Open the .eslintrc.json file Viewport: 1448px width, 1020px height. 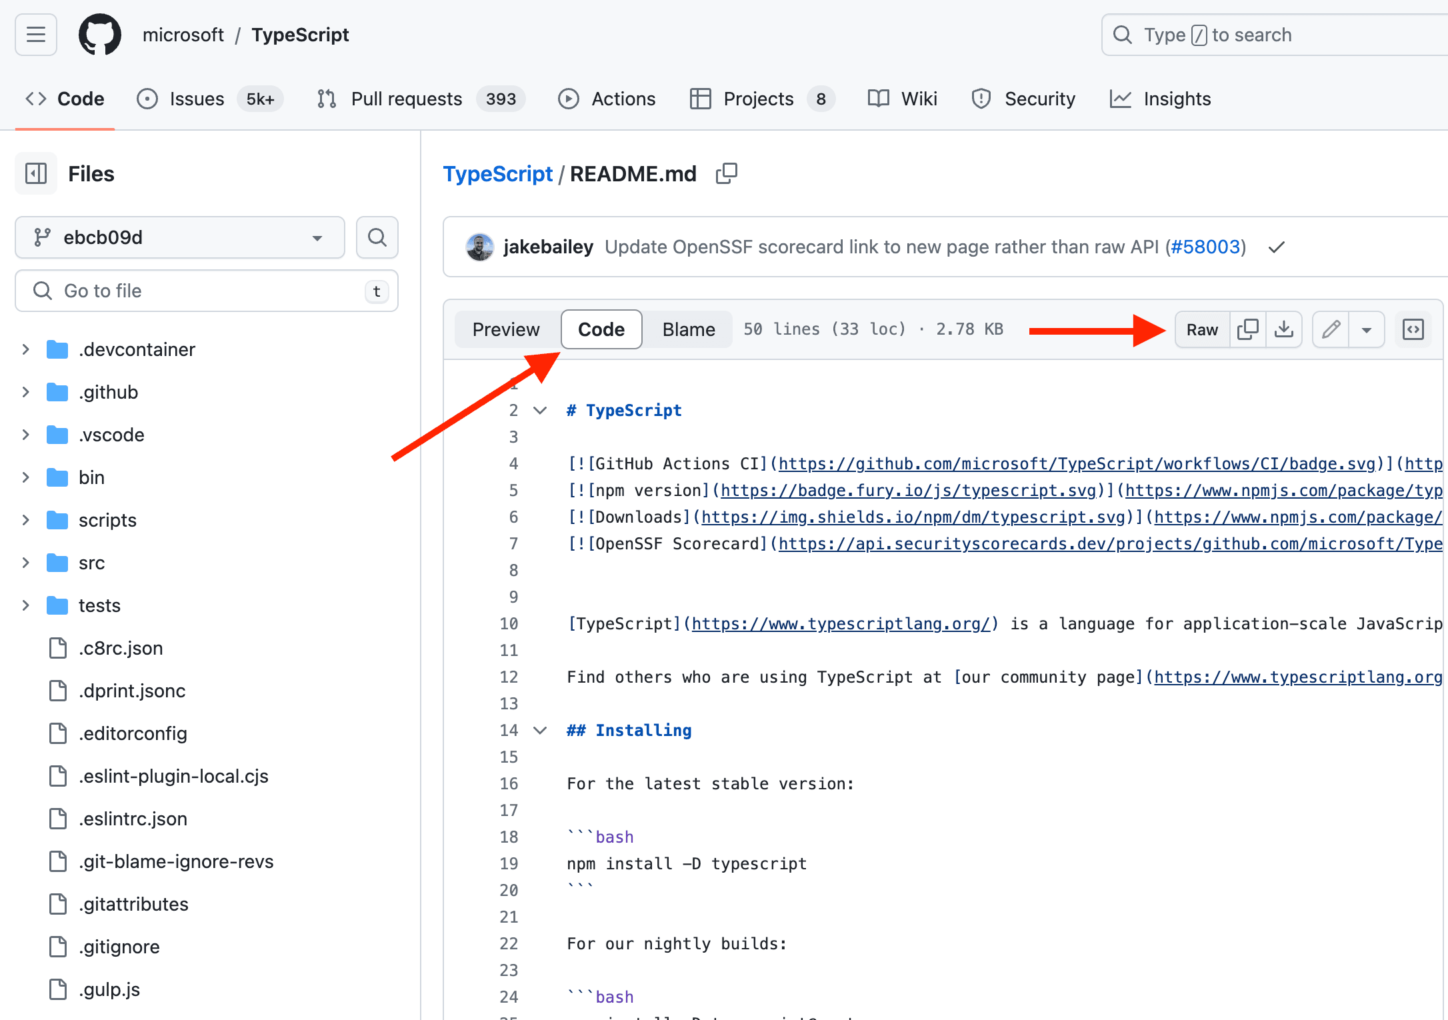click(132, 819)
